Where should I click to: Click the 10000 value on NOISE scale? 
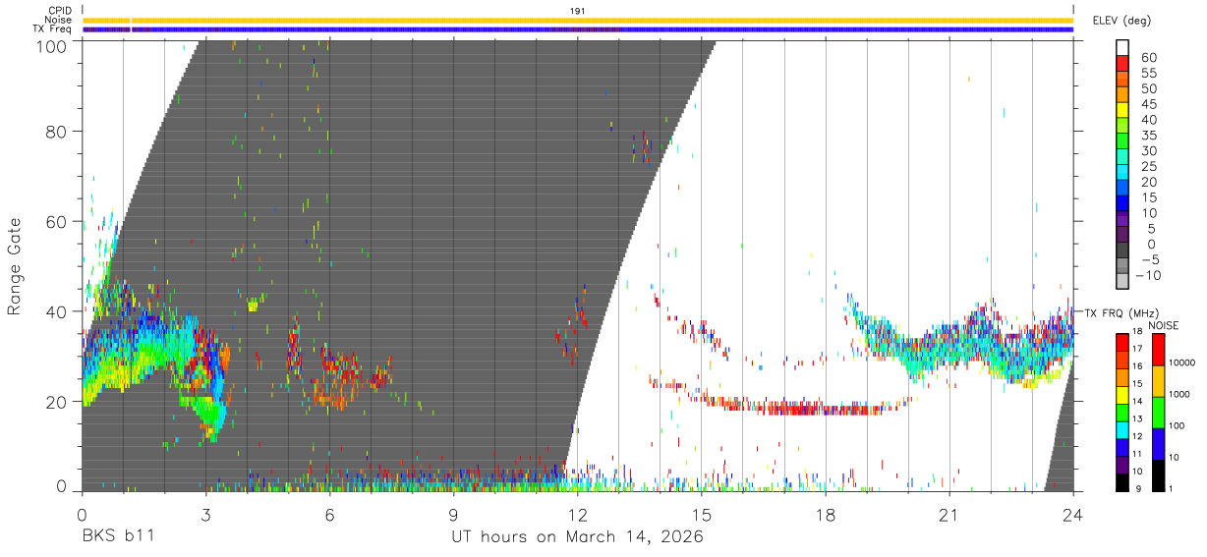click(1183, 363)
